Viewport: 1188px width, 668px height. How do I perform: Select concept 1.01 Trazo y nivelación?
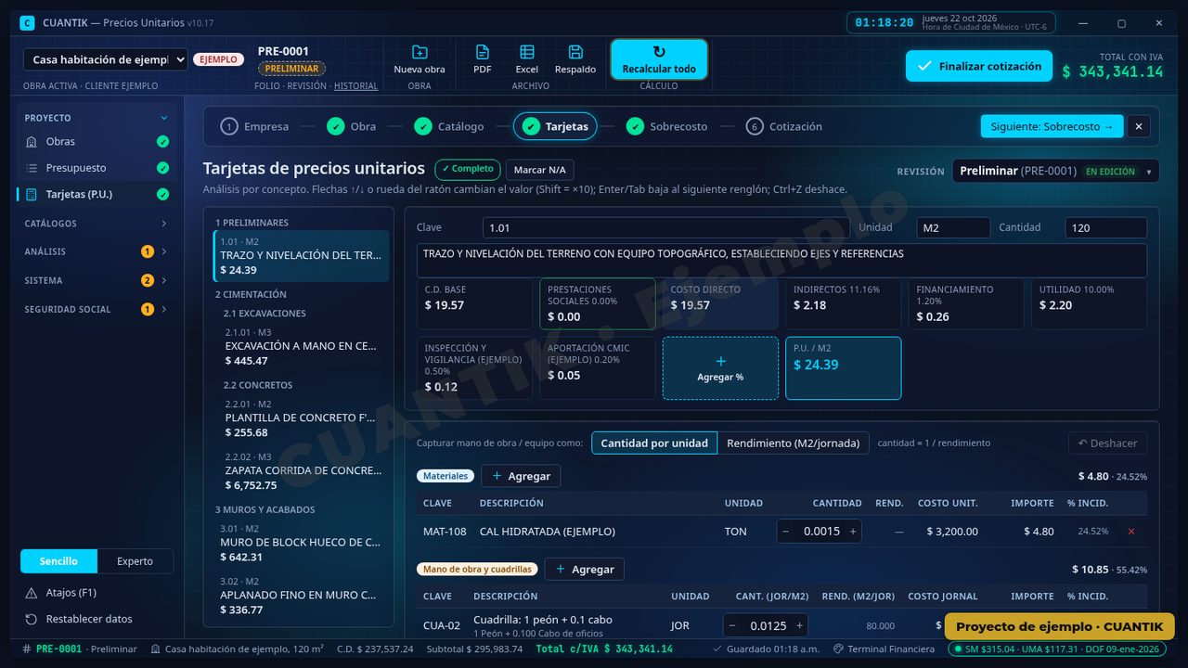pos(302,255)
